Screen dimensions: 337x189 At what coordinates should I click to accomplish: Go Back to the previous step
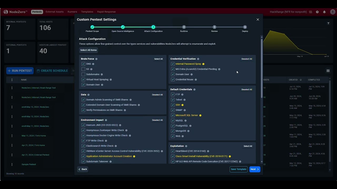point(83,169)
